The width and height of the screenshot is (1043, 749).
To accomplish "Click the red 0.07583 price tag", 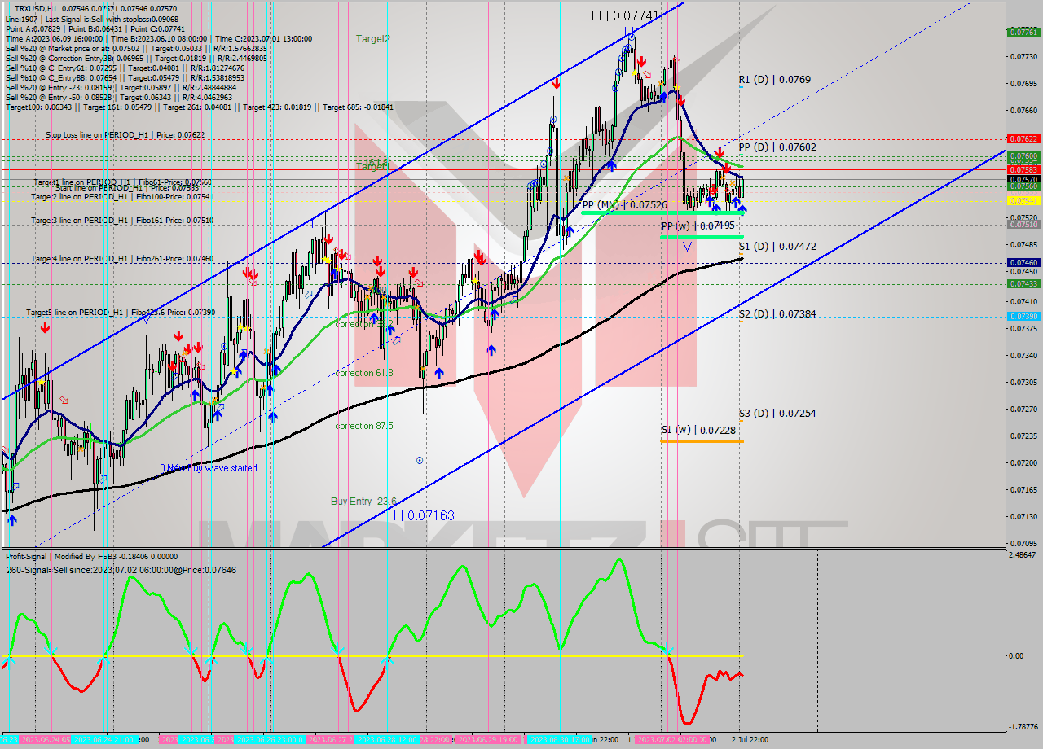I will pyautogui.click(x=1023, y=169).
